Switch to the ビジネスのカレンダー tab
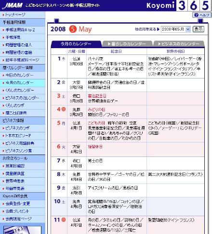The width and height of the screenshot is (212, 234). point(179,44)
